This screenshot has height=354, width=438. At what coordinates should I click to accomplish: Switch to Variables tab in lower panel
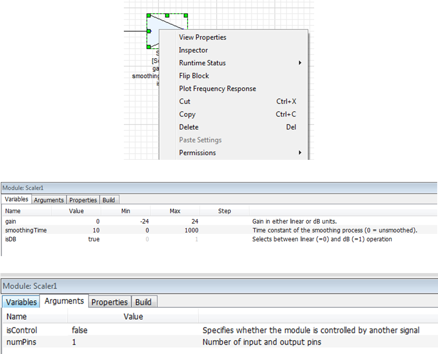(21, 302)
